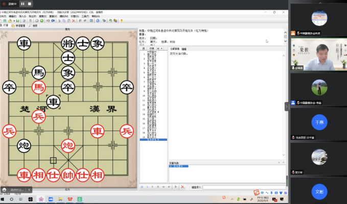The height and width of the screenshot is (204, 347).
Task: Select participant 干惠 avatar tile
Action: 318,122
